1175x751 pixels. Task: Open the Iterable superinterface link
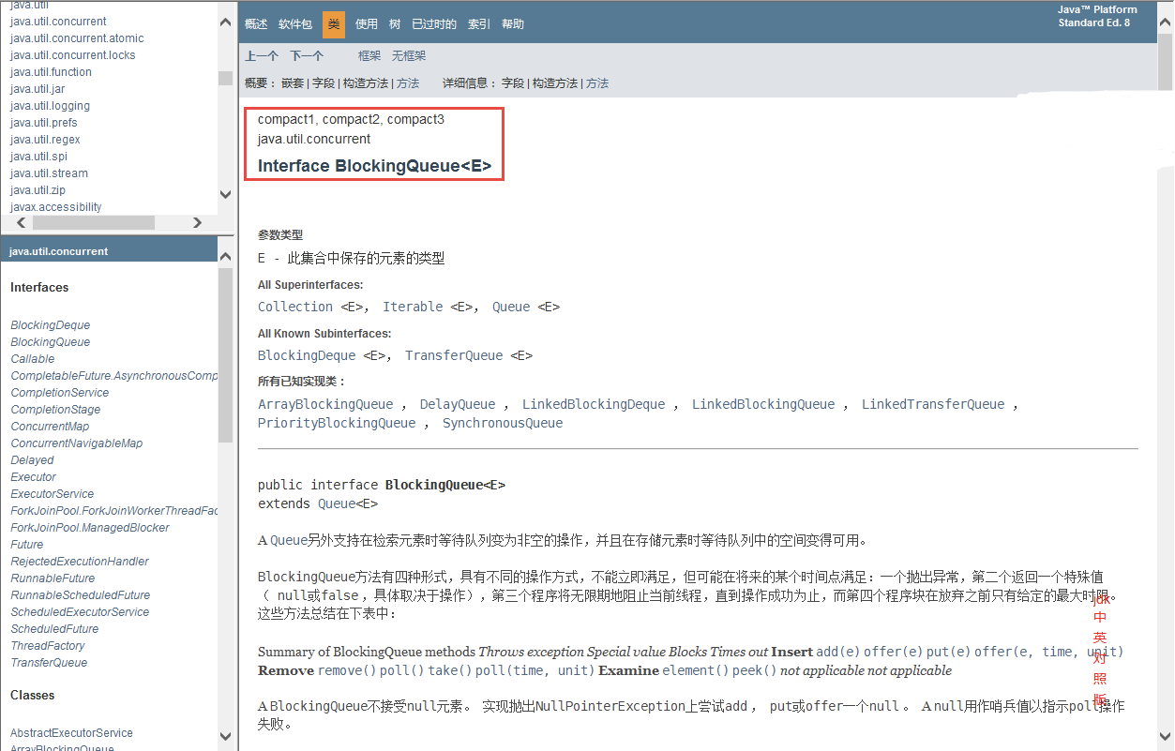pos(413,307)
